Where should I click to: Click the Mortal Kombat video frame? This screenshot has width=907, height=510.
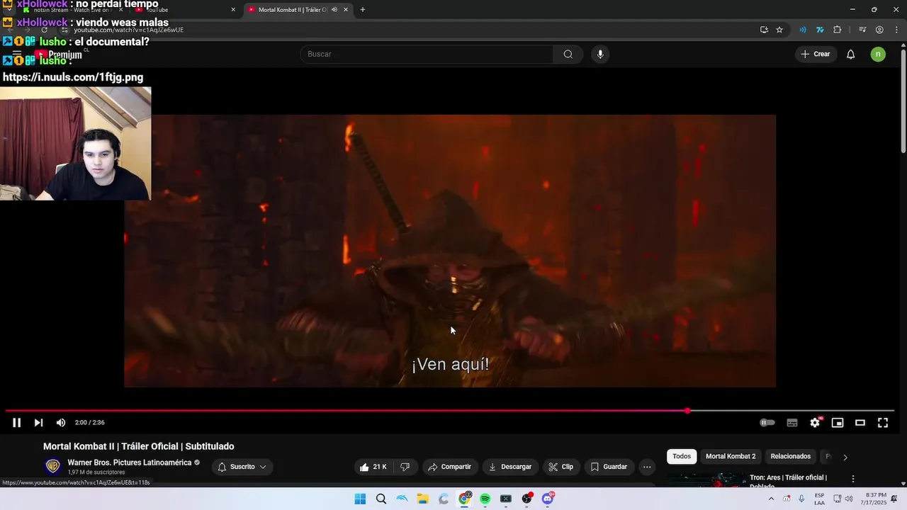(450, 251)
